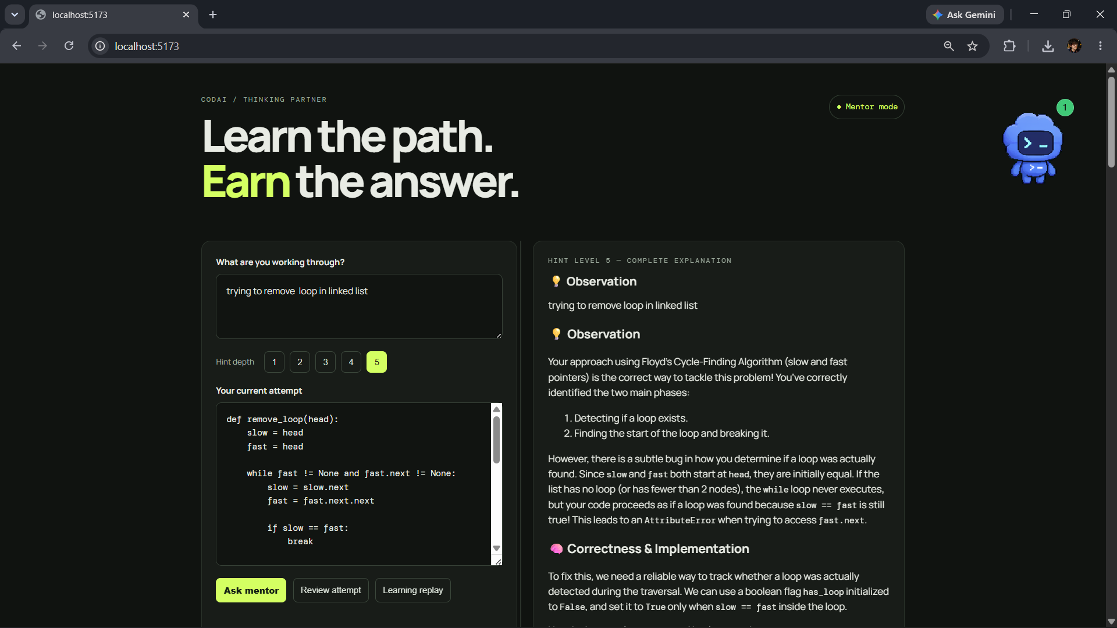The image size is (1117, 628).
Task: Open a new browser tab
Action: coord(213,15)
